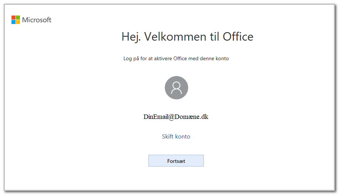The height and width of the screenshot is (195, 339).
Task: Select the DinEmail@Domæne.dk account address
Action: point(176,117)
